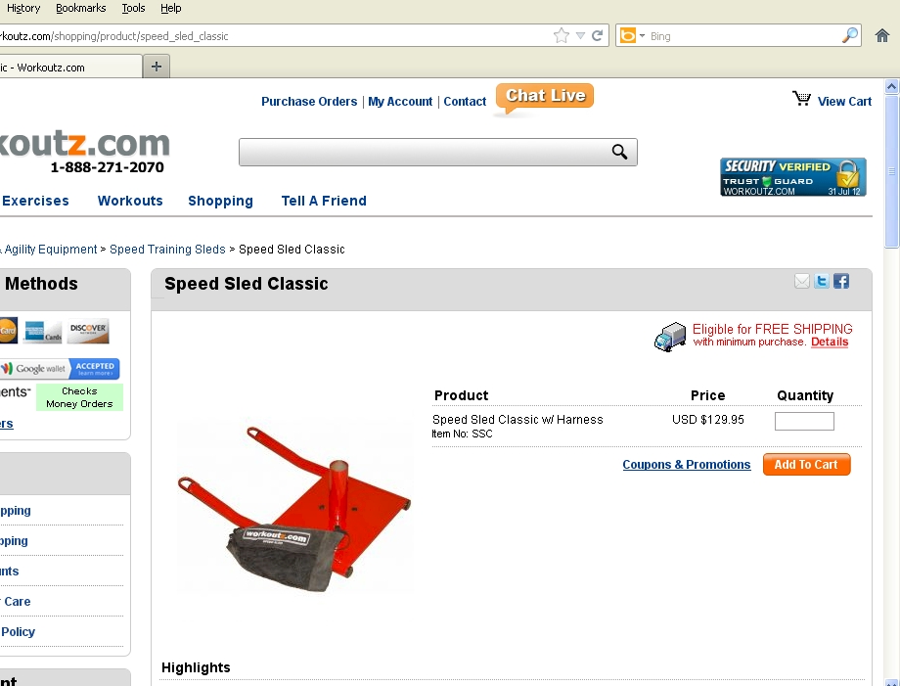Open the browser home page icon
This screenshot has width=900, height=686.
tap(881, 36)
